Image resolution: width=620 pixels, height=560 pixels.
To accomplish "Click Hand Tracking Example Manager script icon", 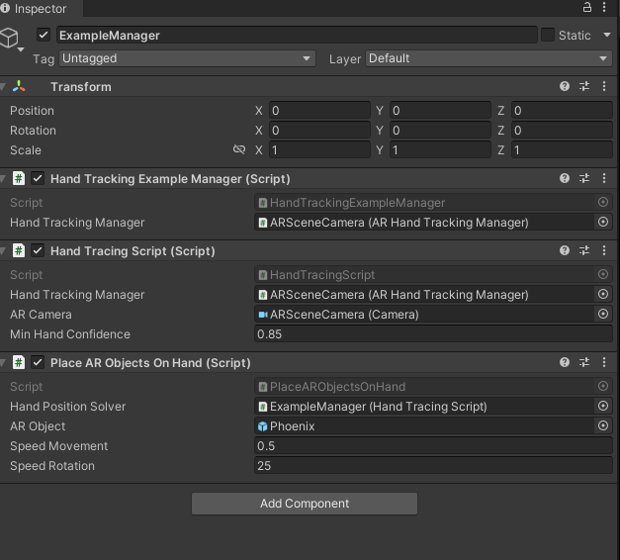I will tap(18, 178).
